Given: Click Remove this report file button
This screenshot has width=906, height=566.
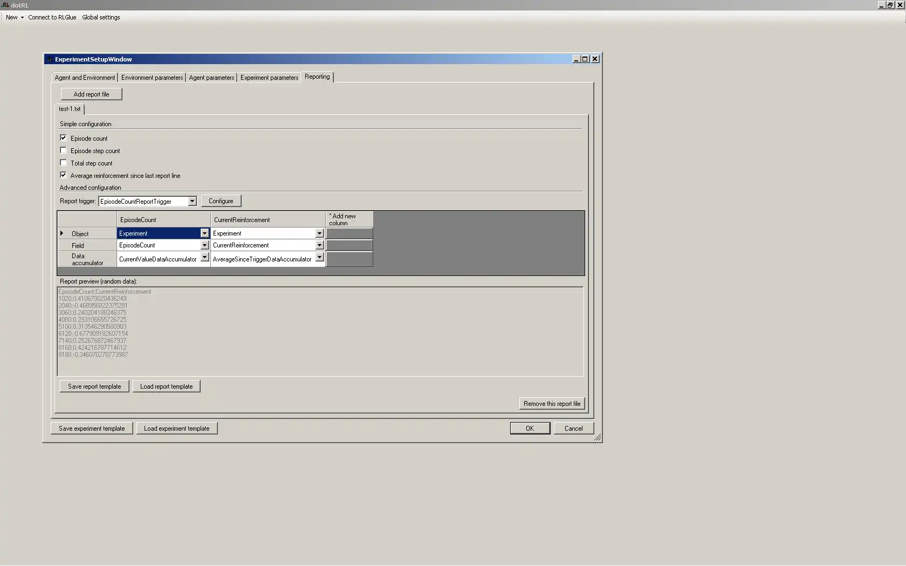Looking at the screenshot, I should click(552, 404).
